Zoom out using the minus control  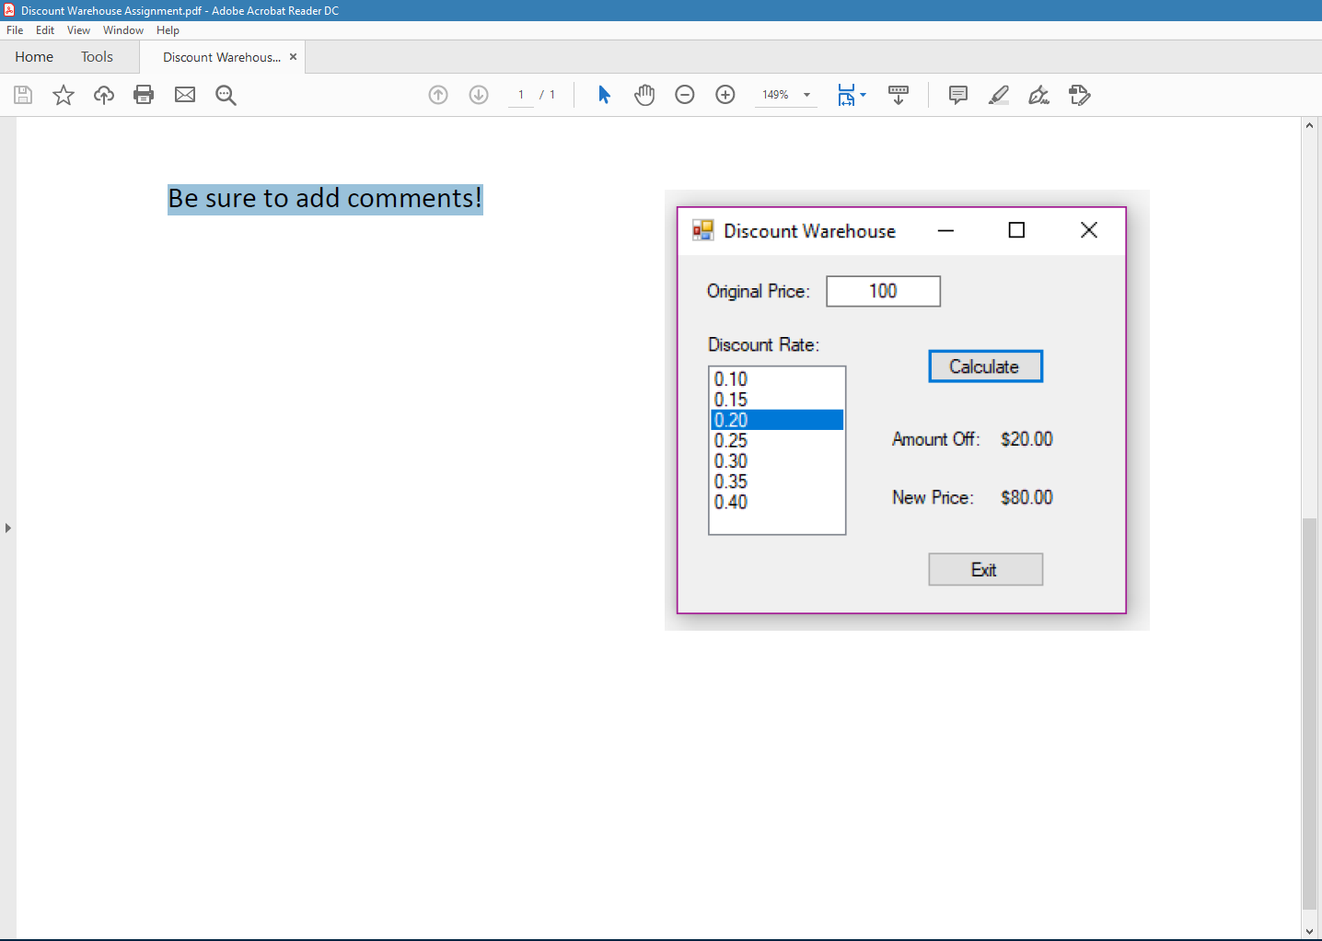click(x=685, y=95)
